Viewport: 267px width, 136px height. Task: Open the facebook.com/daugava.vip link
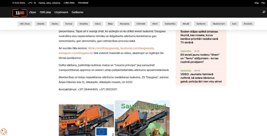tap(137, 48)
